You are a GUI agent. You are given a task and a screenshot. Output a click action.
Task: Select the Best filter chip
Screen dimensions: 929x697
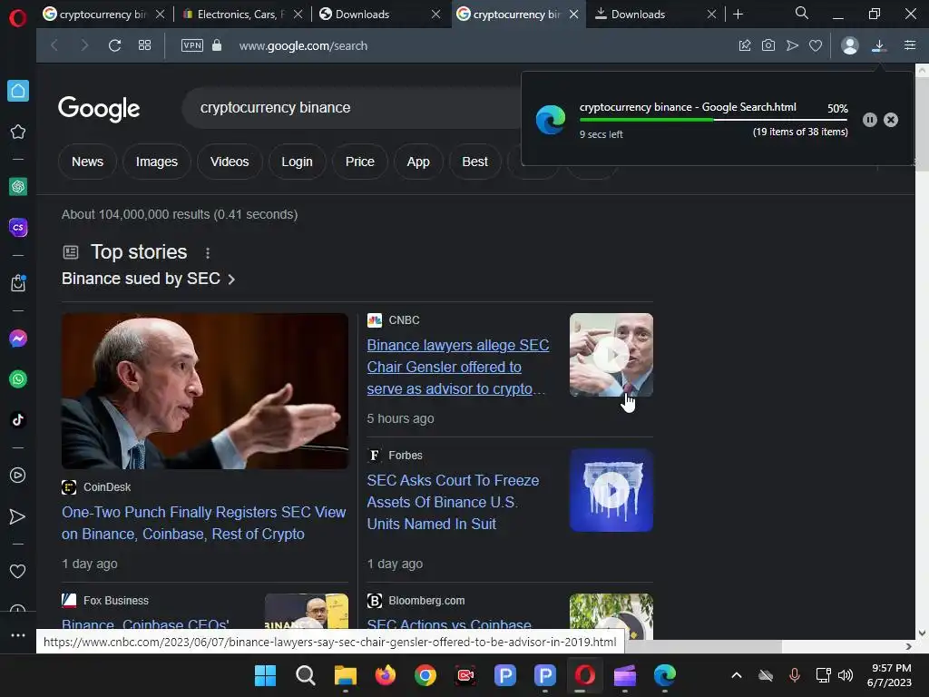point(474,162)
